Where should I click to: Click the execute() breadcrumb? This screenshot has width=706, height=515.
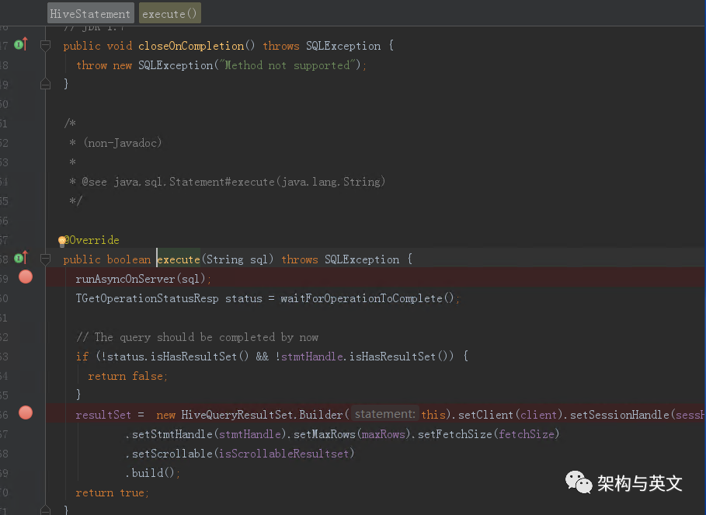(169, 13)
